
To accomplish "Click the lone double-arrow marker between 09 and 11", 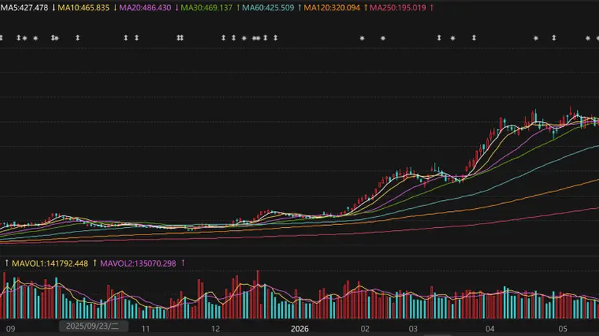I will pos(77,38).
